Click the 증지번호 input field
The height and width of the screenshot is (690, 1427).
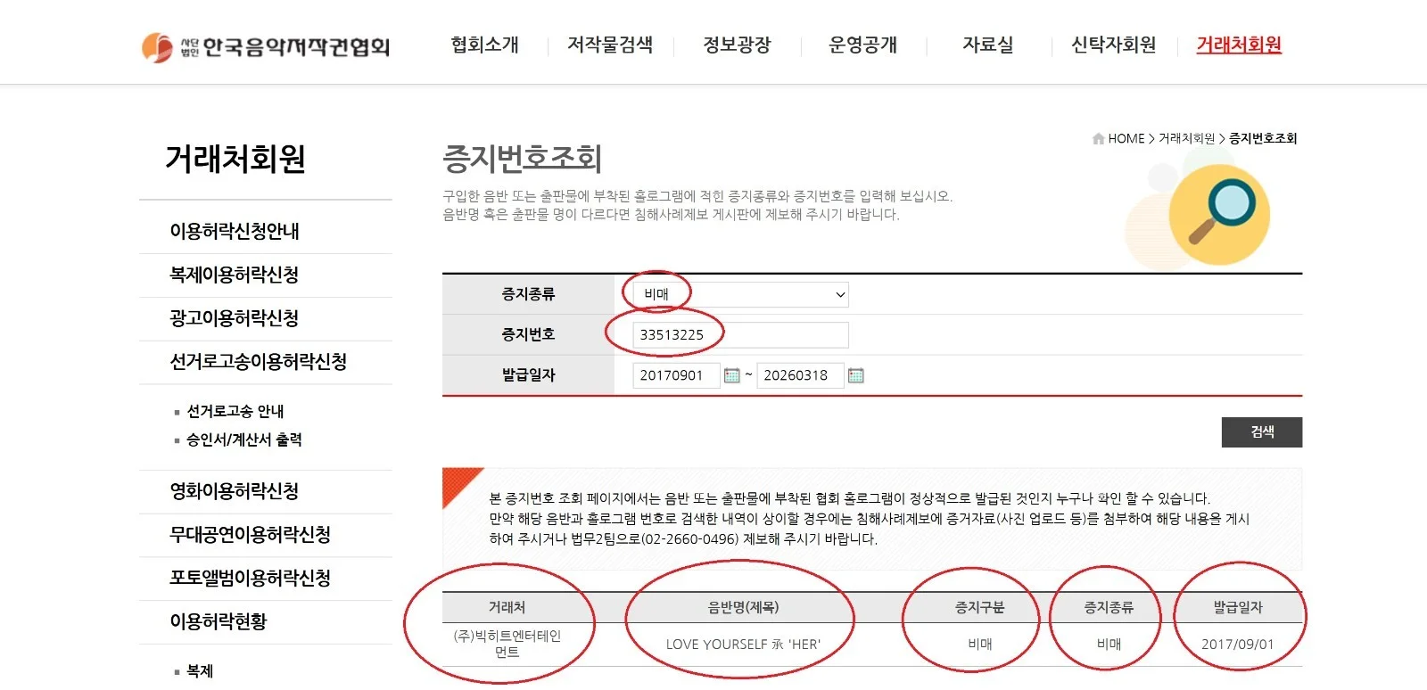pyautogui.click(x=740, y=335)
